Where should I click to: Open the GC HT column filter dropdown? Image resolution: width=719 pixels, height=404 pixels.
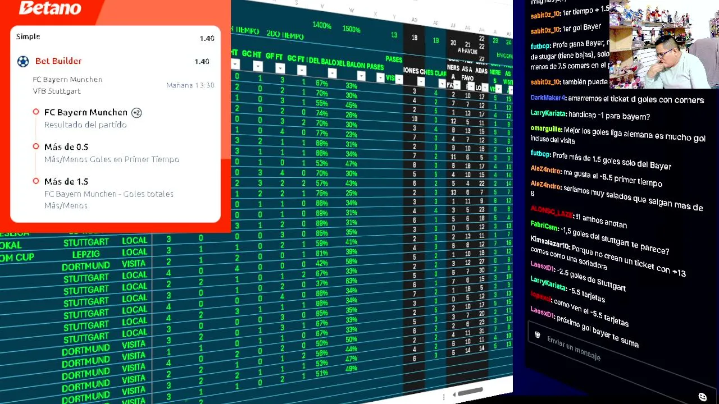(x=257, y=67)
